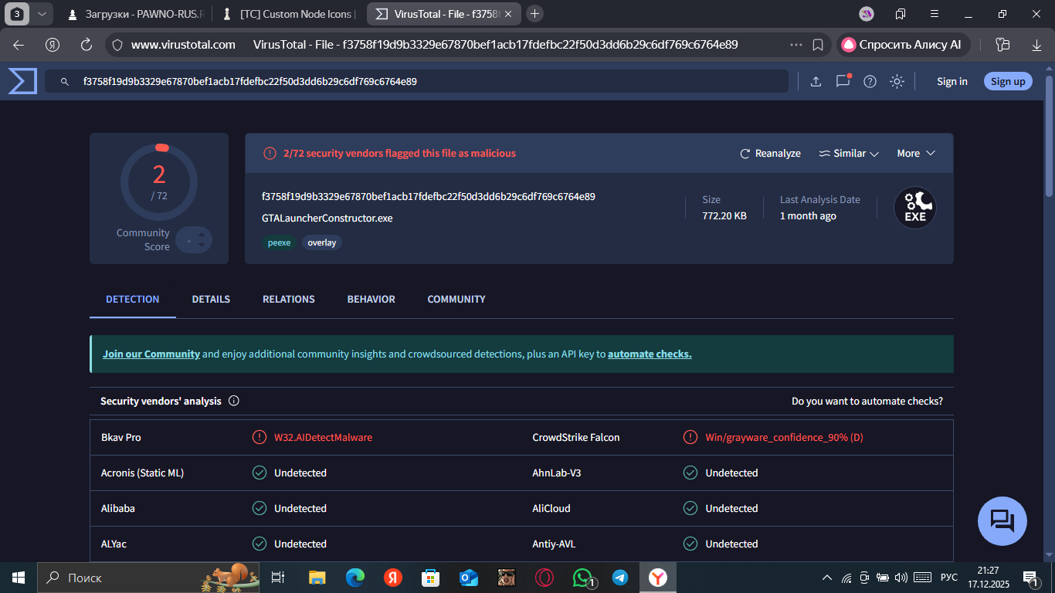
Task: Open the floating chat bubble button
Action: tap(1002, 521)
